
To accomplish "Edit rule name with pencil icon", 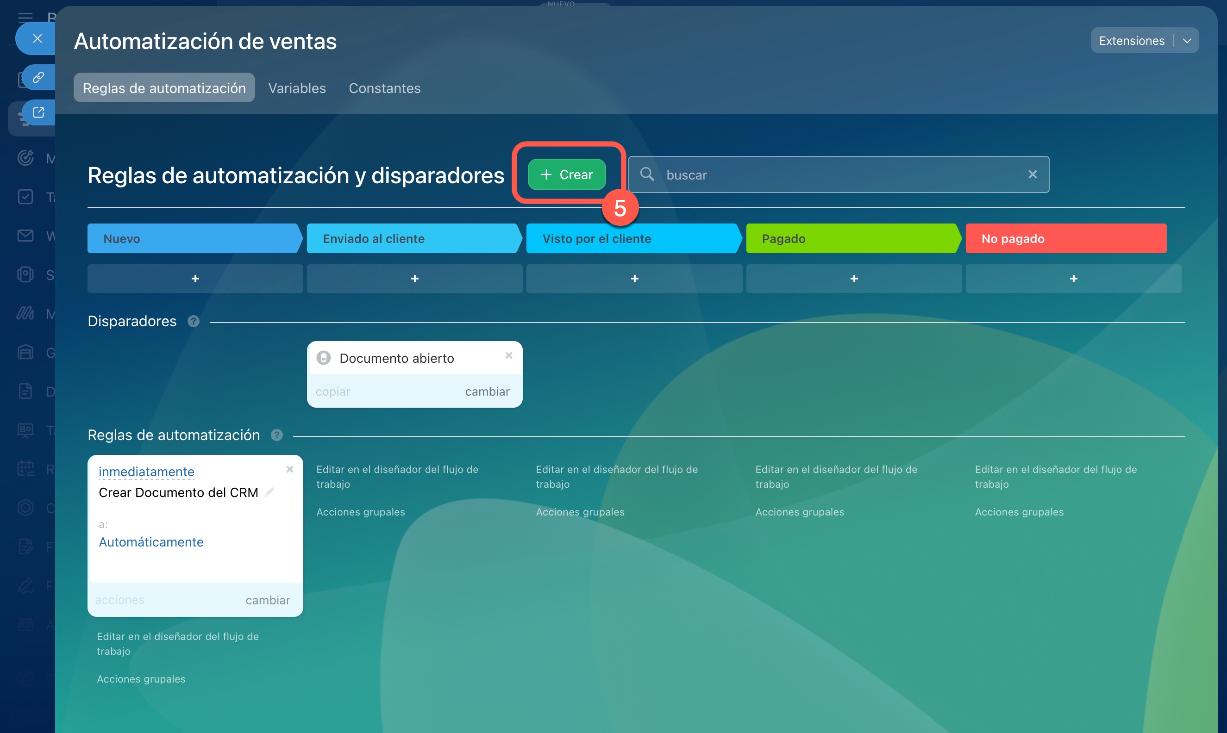I will 269,492.
